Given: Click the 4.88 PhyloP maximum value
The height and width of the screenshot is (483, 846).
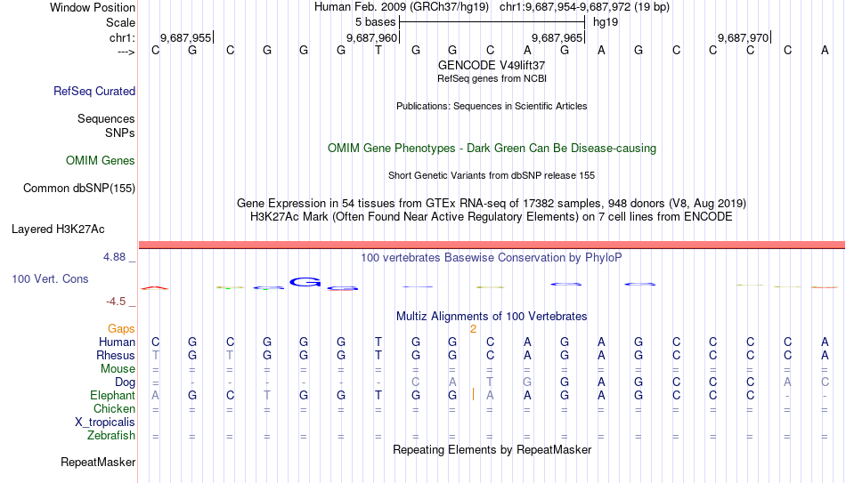Looking at the screenshot, I should pos(114,257).
